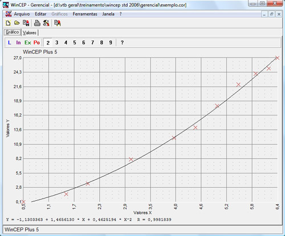Click the Valores X axis label
This screenshot has height=236, width=285.
tap(142, 213)
